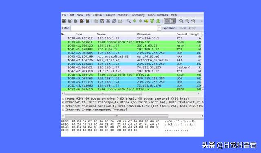The image size is (261, 153).
Task: Open the Telephony menu
Action: point(138,15)
